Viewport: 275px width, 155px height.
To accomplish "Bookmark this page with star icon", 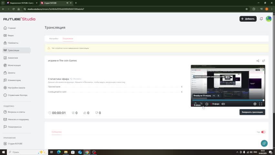I will (246, 9).
